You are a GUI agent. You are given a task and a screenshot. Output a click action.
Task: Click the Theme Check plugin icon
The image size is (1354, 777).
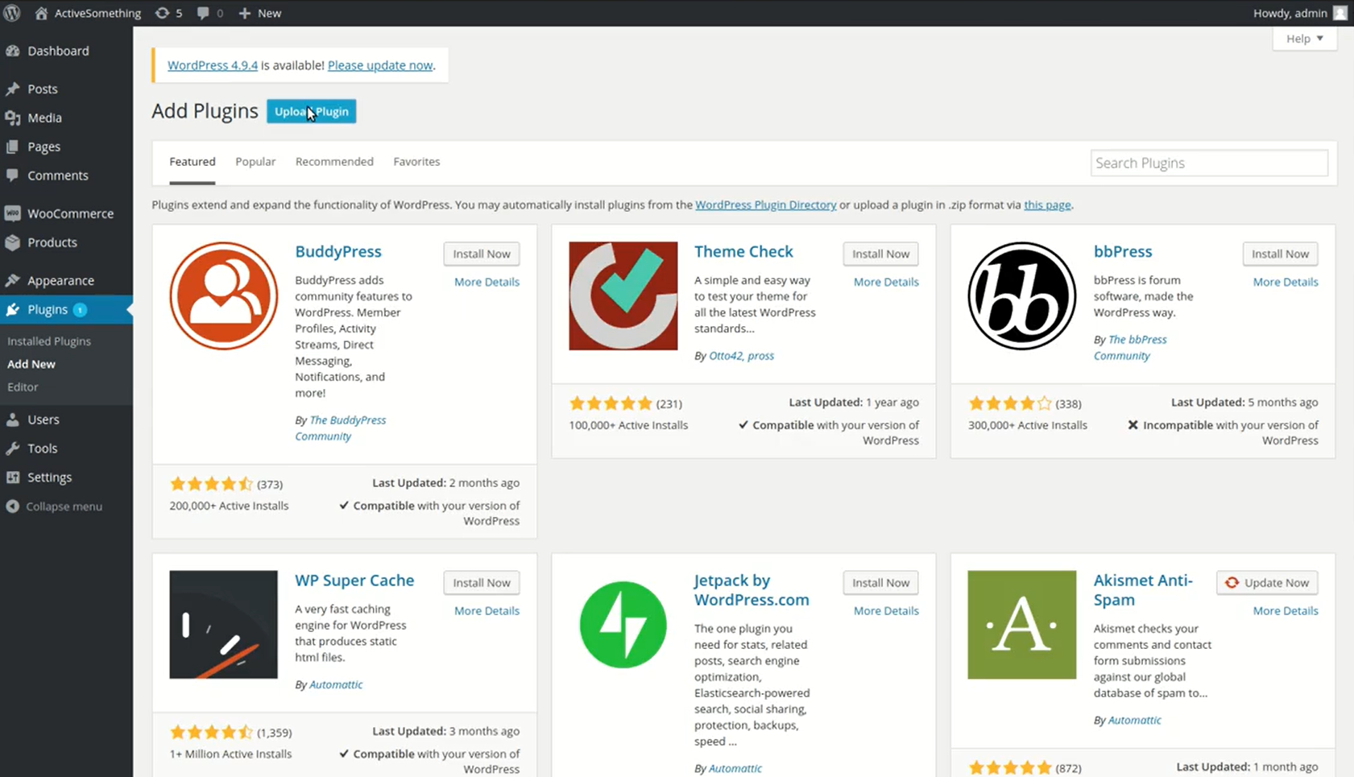pos(623,296)
